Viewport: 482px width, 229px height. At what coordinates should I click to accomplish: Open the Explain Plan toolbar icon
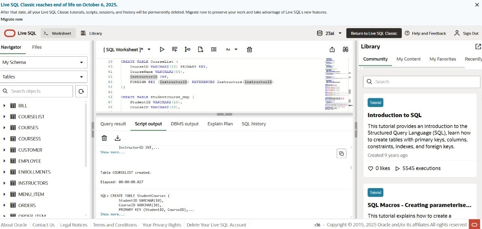pyautogui.click(x=188, y=49)
